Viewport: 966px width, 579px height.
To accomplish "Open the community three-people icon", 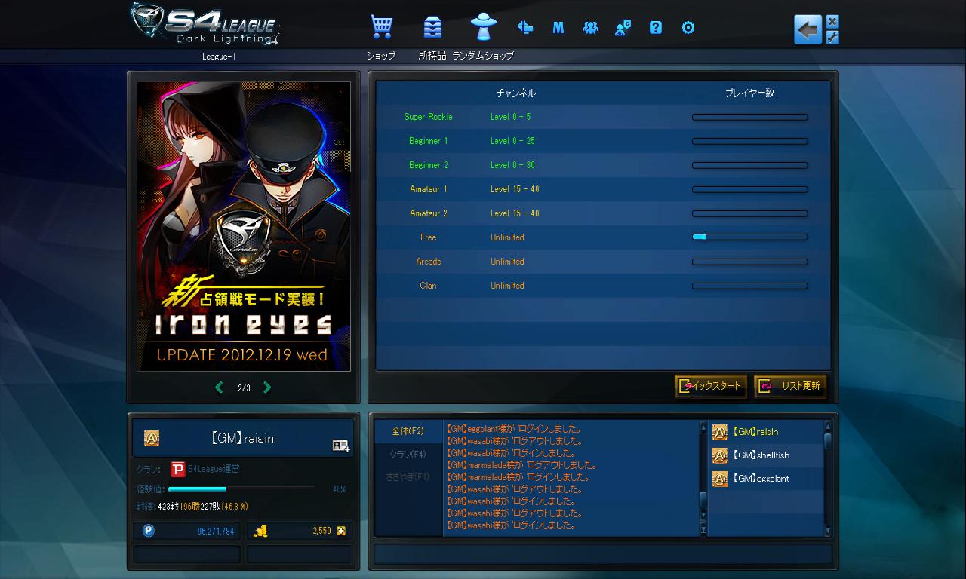I will coord(590,28).
